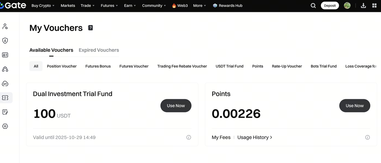This screenshot has width=381, height=163.
Task: Click info icon on Points card
Action: 367,137
